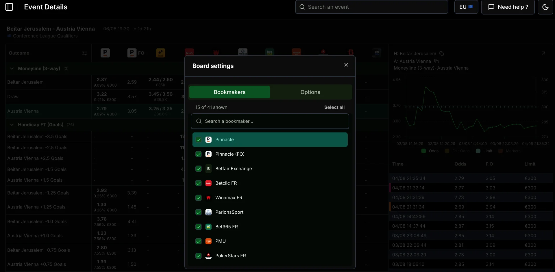Uncheck the Betclic FR checkbox
555x272 pixels.
199,183
